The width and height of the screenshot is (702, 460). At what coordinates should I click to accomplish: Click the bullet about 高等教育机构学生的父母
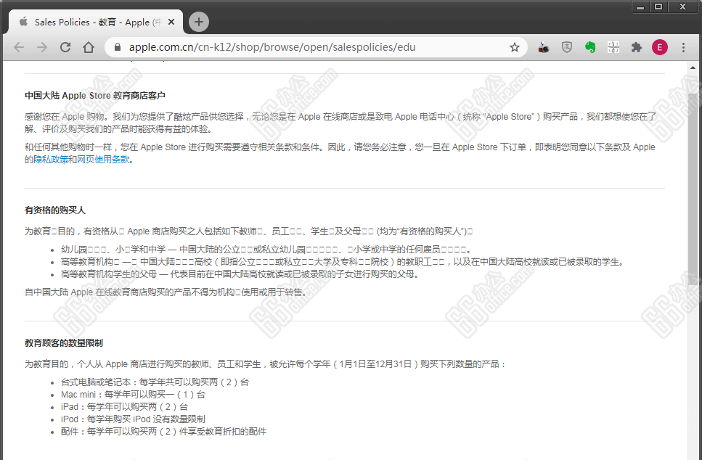pos(241,274)
